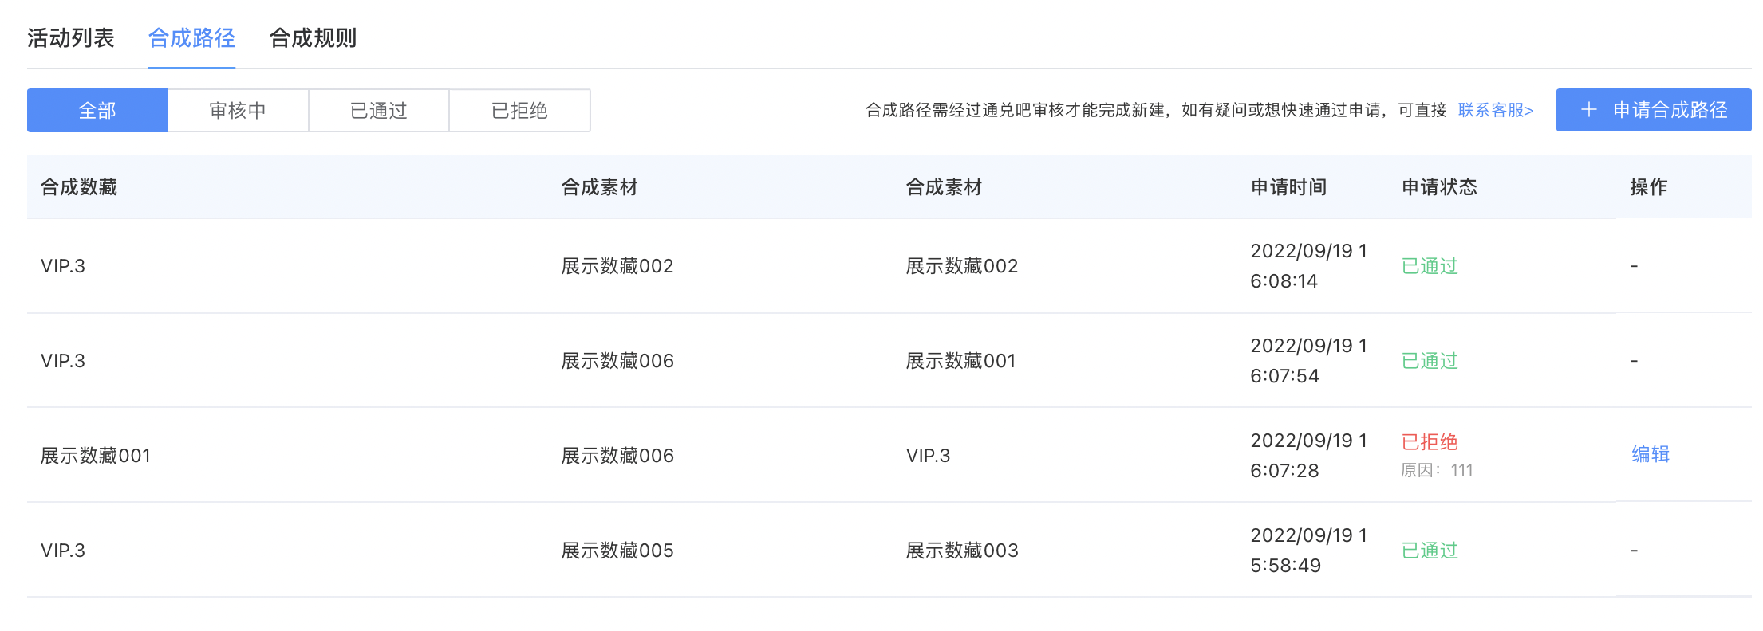Image resolution: width=1763 pixels, height=631 pixels.
Task: Click the 合成数藏 column header
Action: click(79, 187)
